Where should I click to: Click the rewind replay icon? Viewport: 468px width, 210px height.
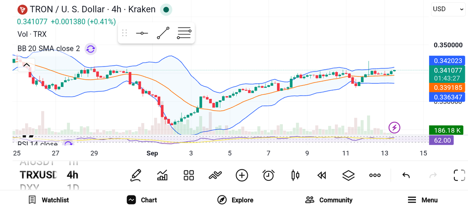click(321, 175)
